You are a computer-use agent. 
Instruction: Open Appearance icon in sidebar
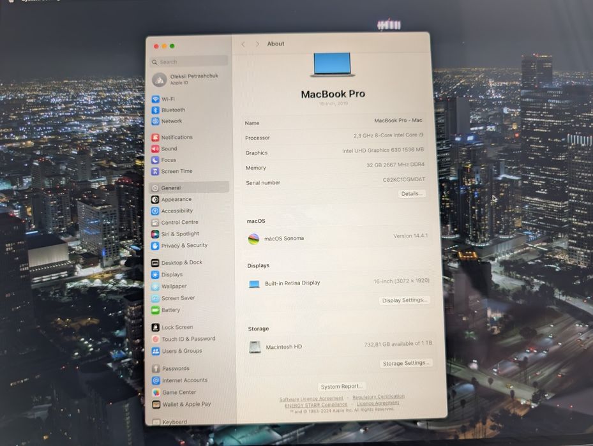pyautogui.click(x=155, y=199)
